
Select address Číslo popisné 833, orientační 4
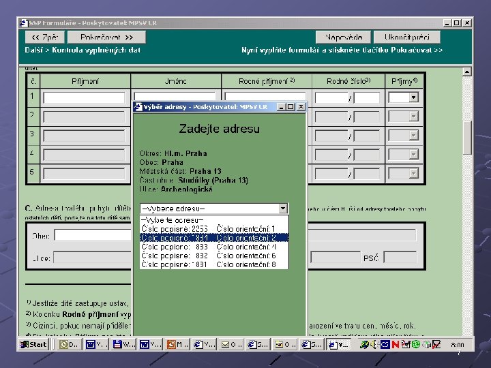(214, 247)
